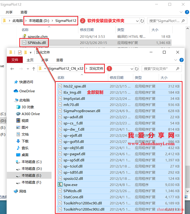
Task: Select spssio32.dll file icon
Action: click(x=60, y=178)
